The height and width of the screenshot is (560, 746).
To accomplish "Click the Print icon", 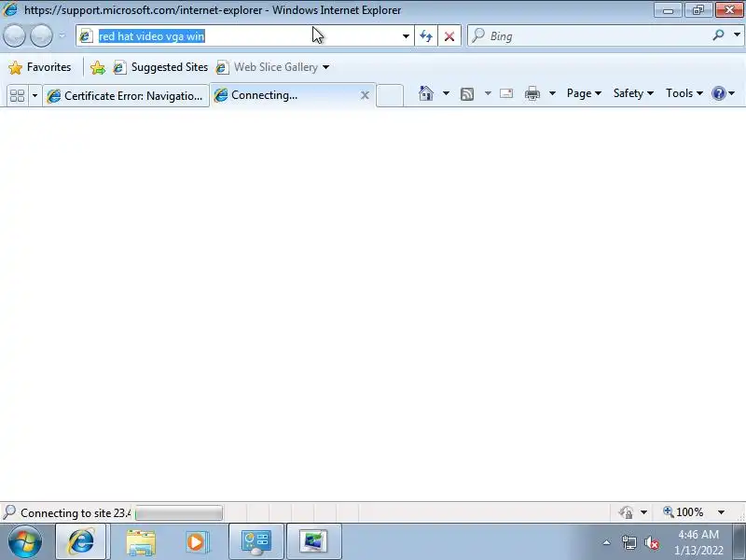I will coord(532,93).
